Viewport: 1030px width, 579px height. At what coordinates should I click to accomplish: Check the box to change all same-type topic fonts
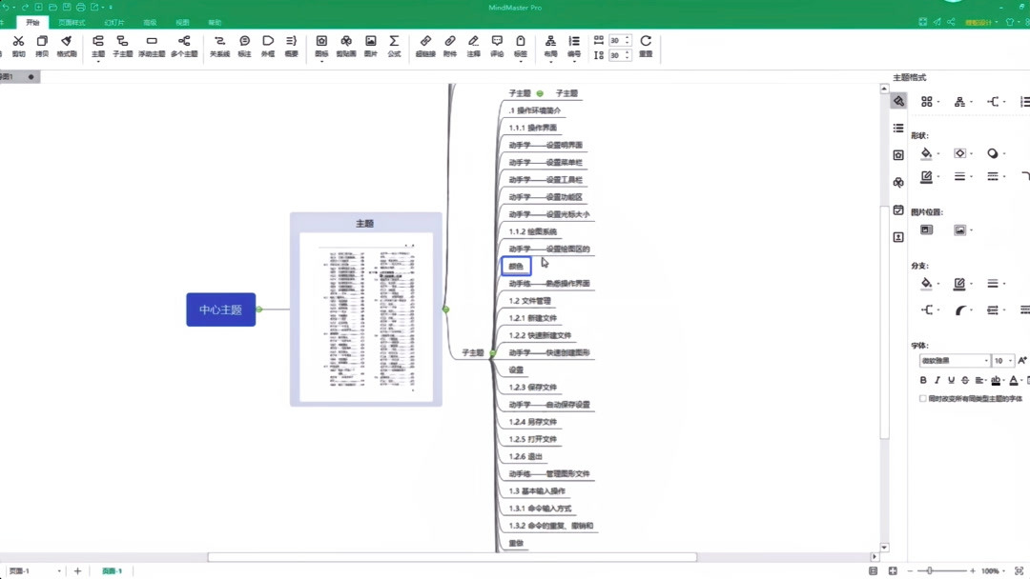click(x=923, y=398)
